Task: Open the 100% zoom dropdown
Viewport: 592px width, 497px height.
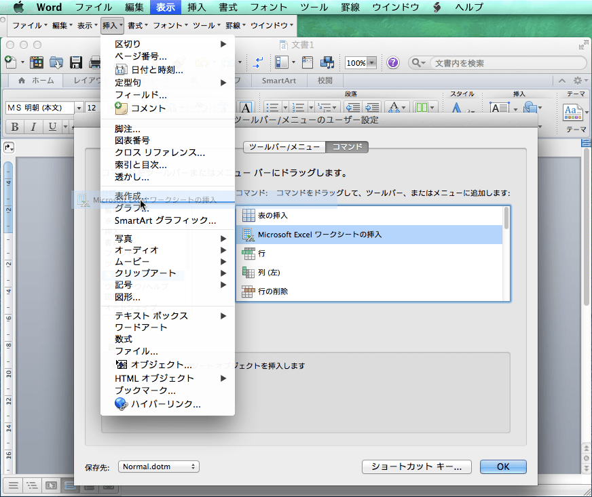Action: (x=372, y=62)
